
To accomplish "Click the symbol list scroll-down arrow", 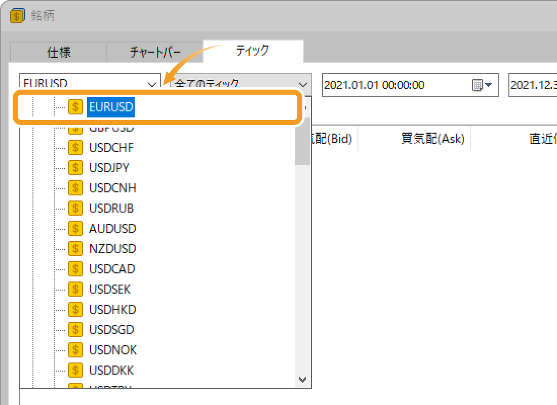I will 302,379.
